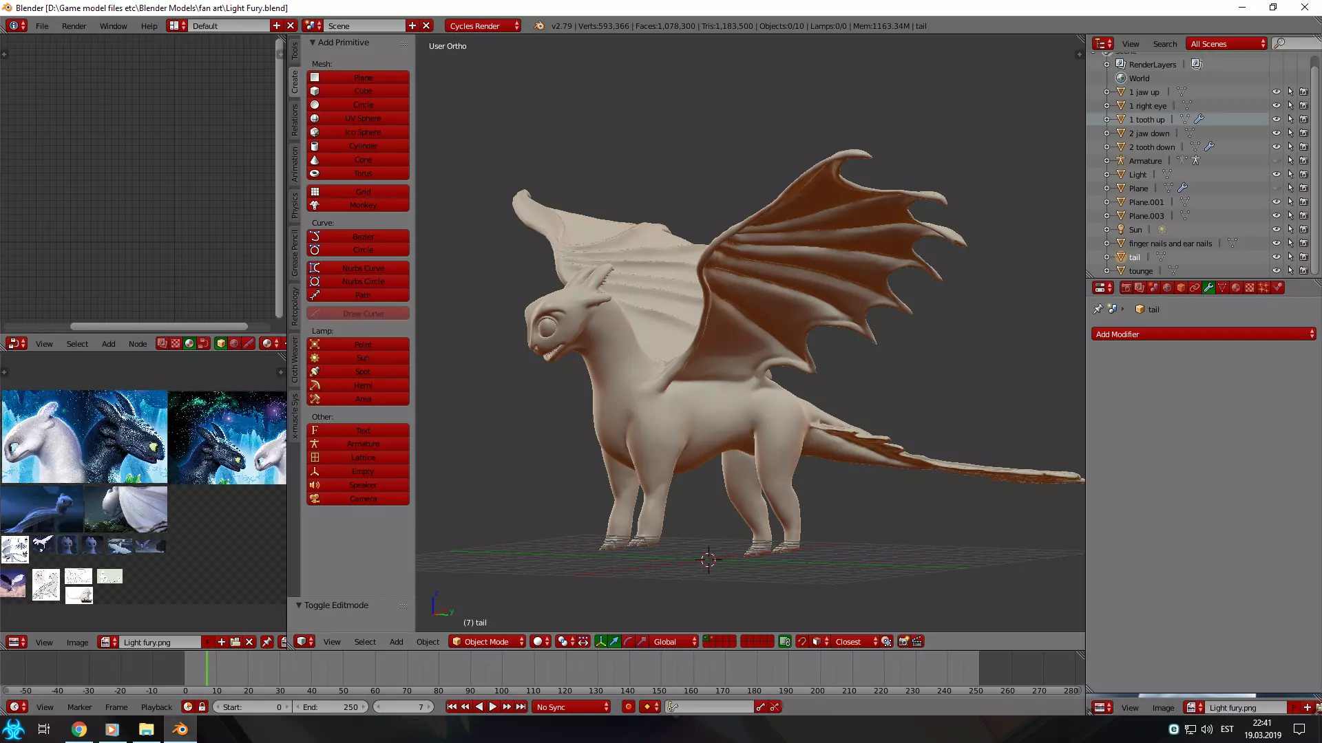Hide the '1 jaw up' object
1322x743 pixels.
(1276, 91)
